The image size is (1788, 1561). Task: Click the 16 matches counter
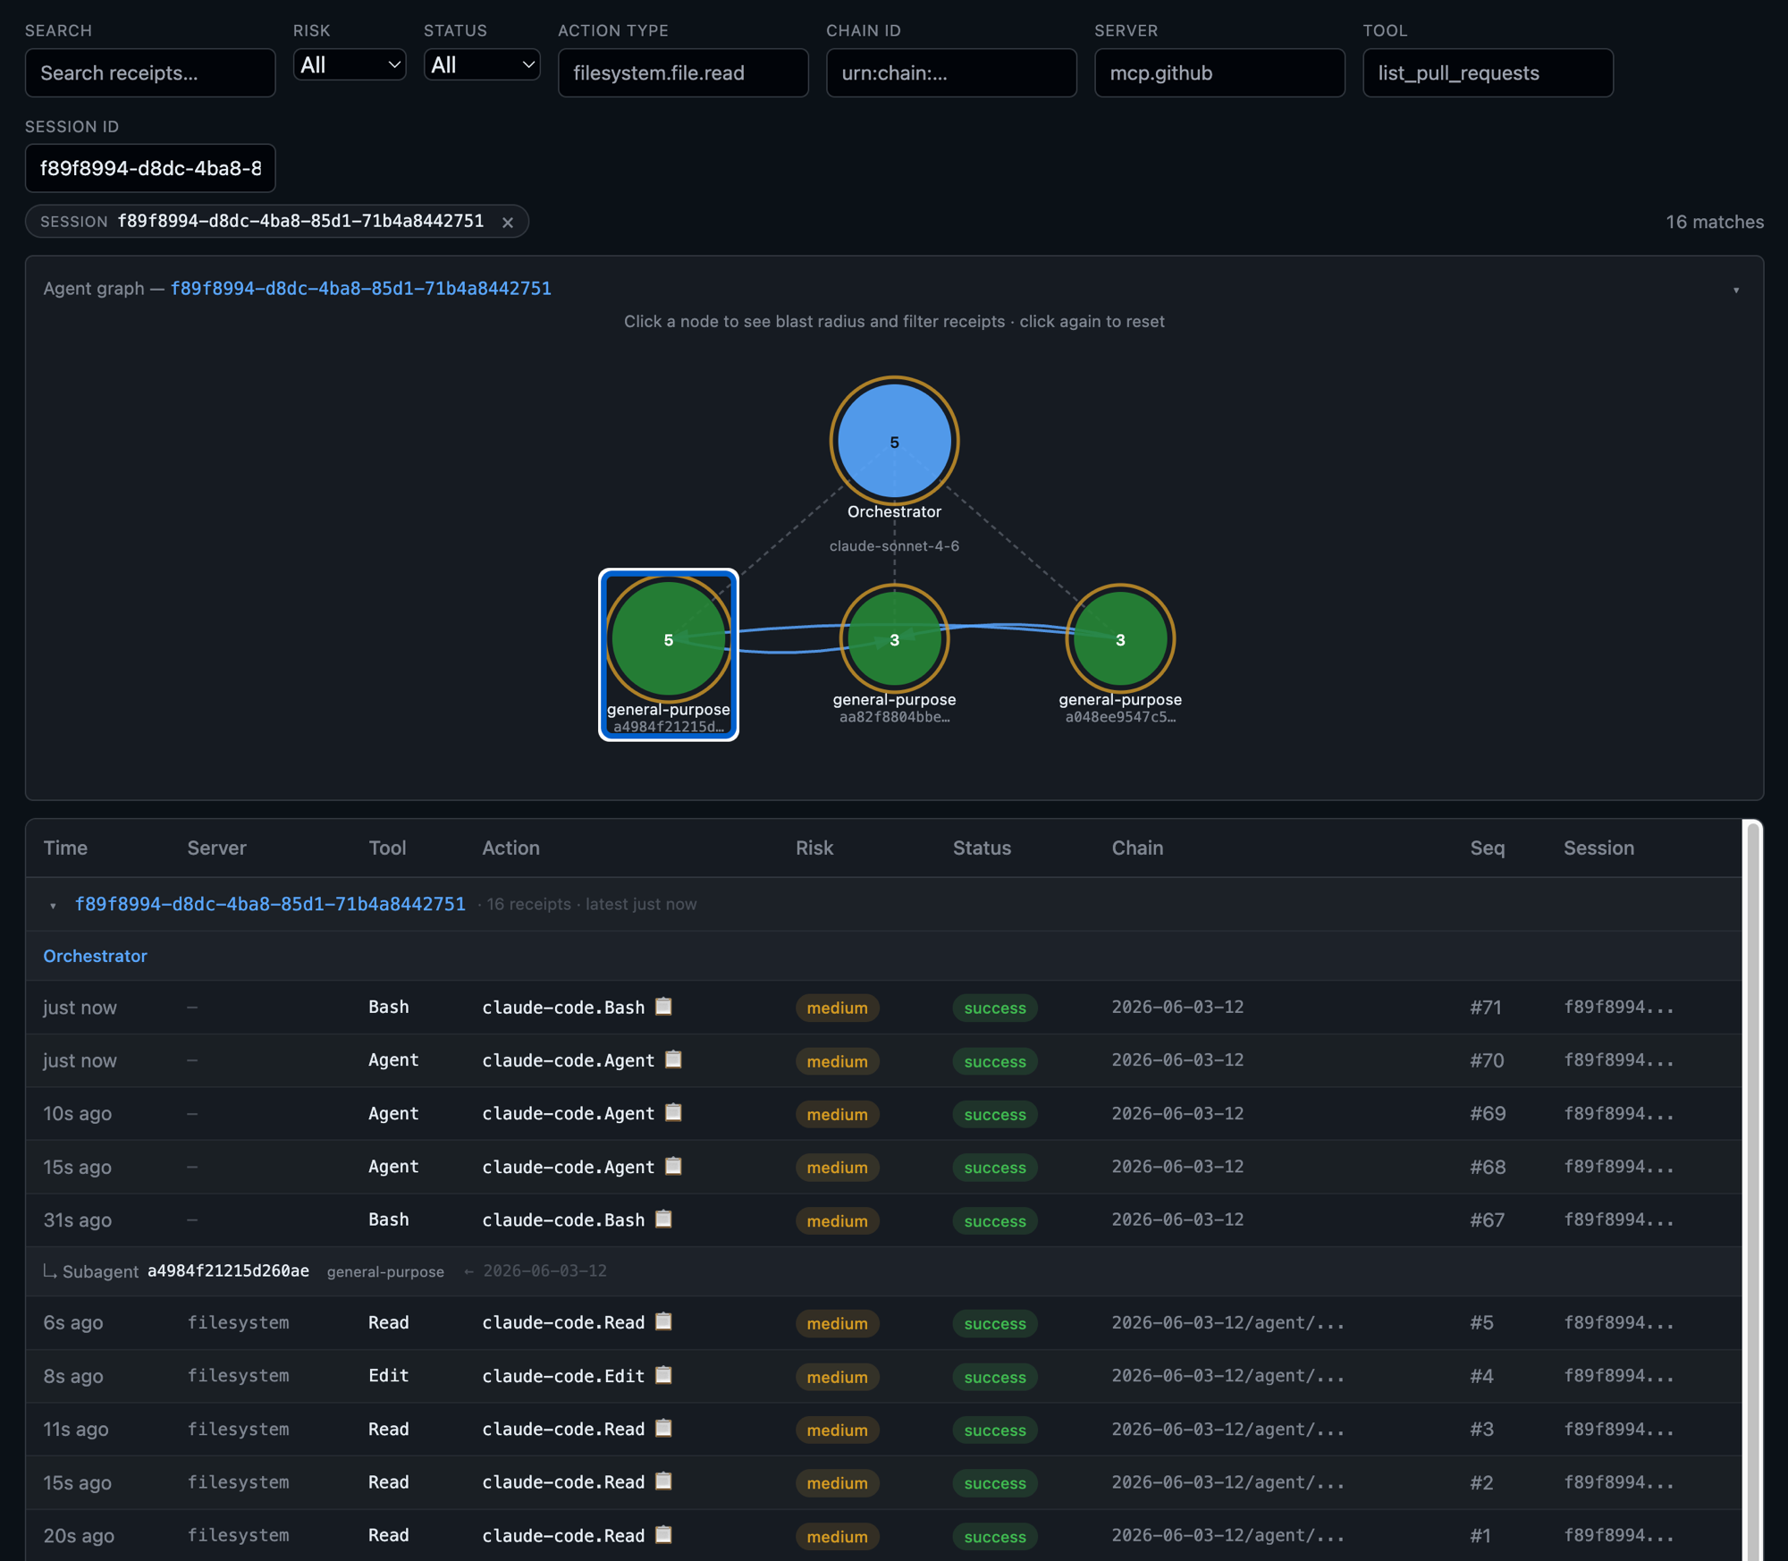(1714, 222)
